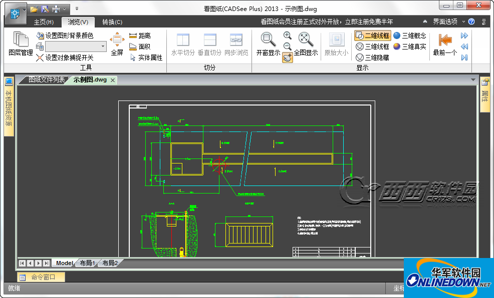
Task: Click the user account icon at top right
Action: [484, 21]
